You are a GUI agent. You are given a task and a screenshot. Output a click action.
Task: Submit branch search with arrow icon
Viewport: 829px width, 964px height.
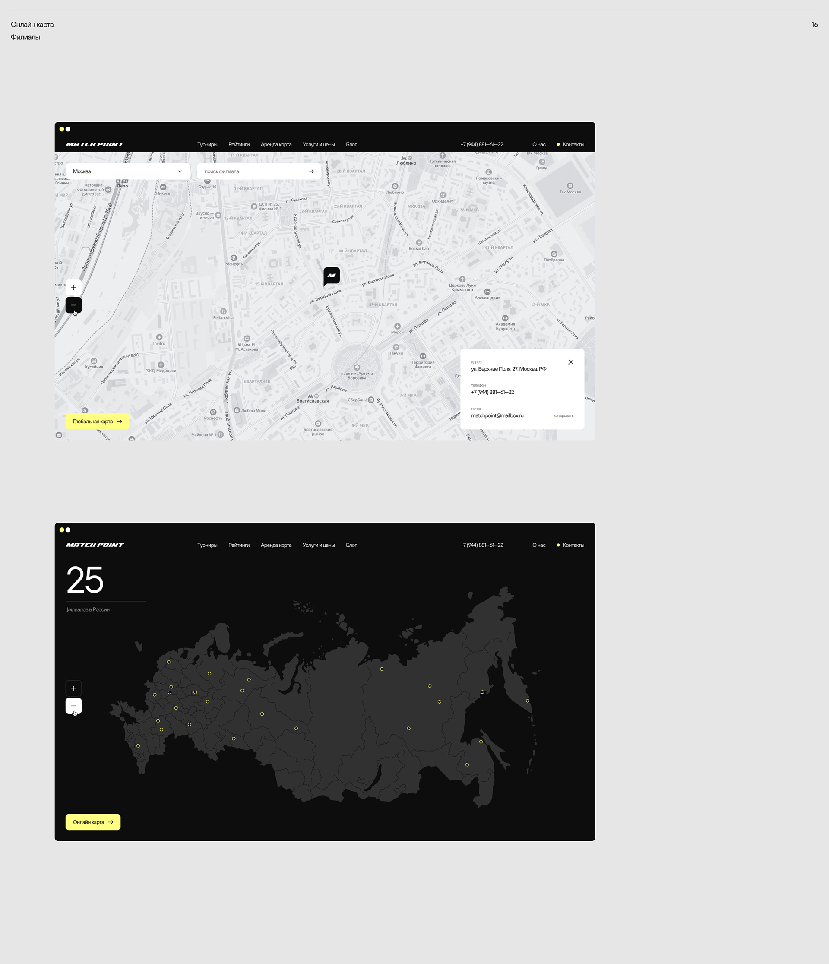(311, 171)
